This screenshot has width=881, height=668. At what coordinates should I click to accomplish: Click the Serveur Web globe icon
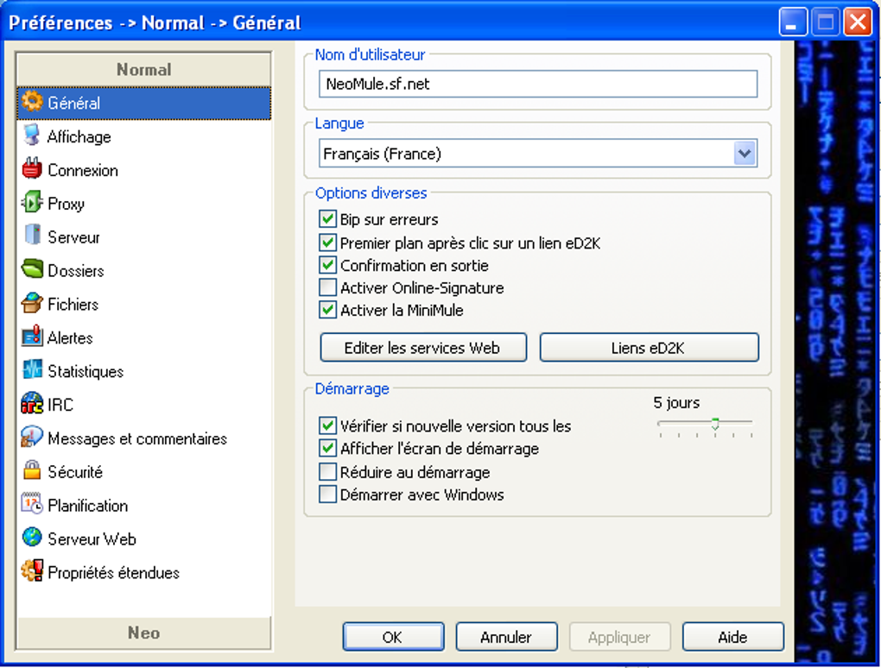pyautogui.click(x=32, y=539)
